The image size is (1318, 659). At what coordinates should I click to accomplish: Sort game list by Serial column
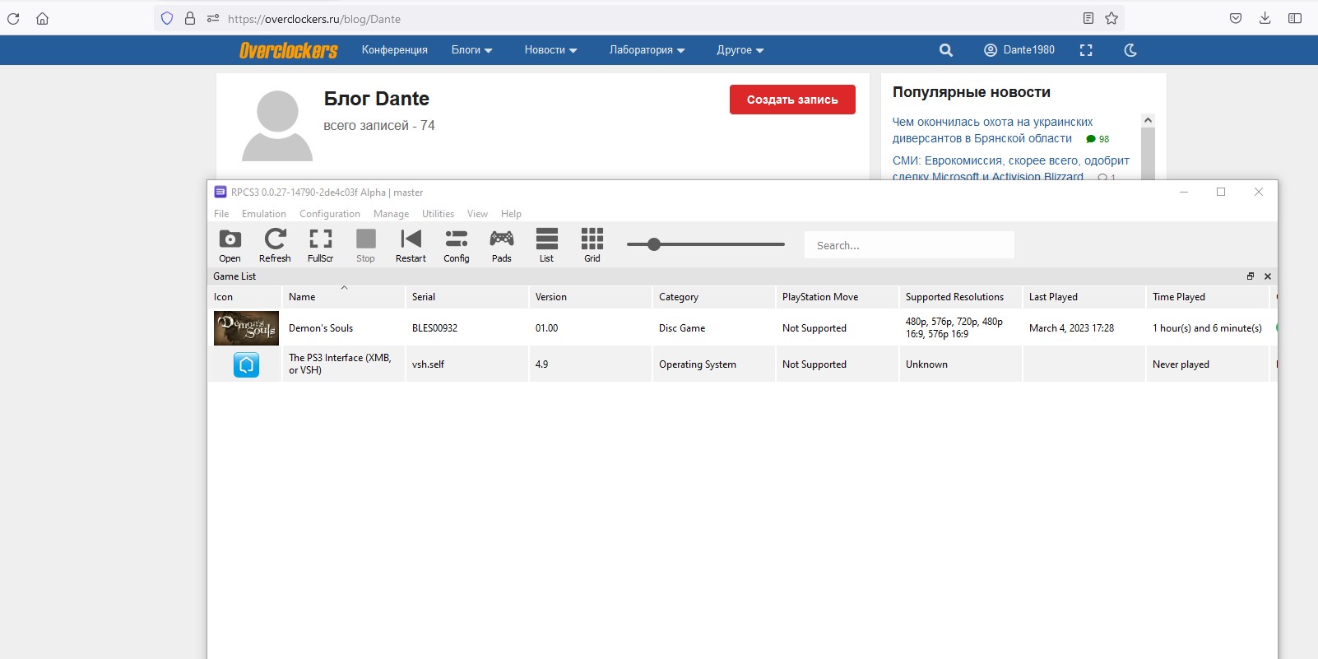[x=466, y=297]
